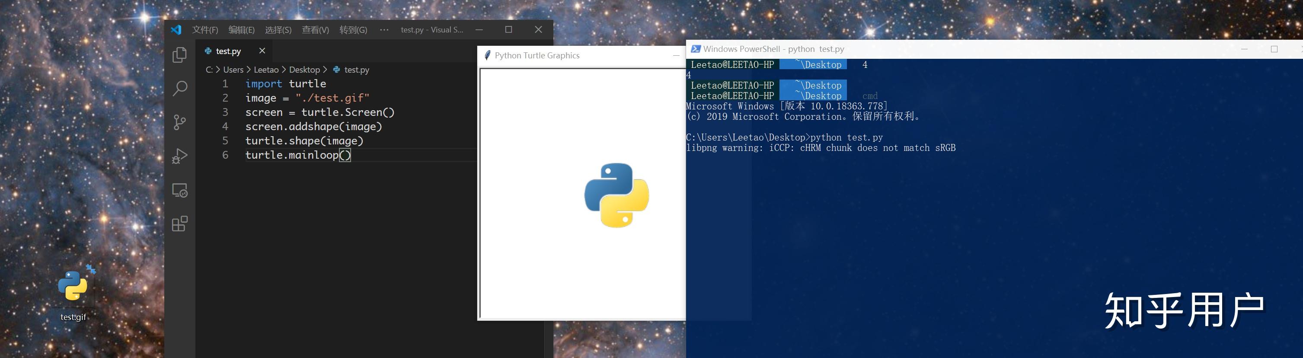Maximize the VS Code window

[x=508, y=30]
